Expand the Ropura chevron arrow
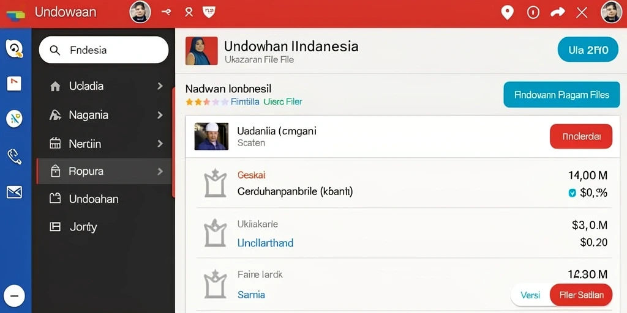This screenshot has width=627, height=313. point(160,171)
